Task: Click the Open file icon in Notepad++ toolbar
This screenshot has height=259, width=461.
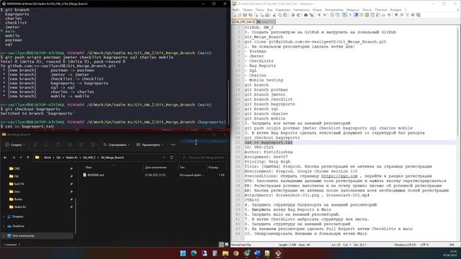Action: click(239, 15)
